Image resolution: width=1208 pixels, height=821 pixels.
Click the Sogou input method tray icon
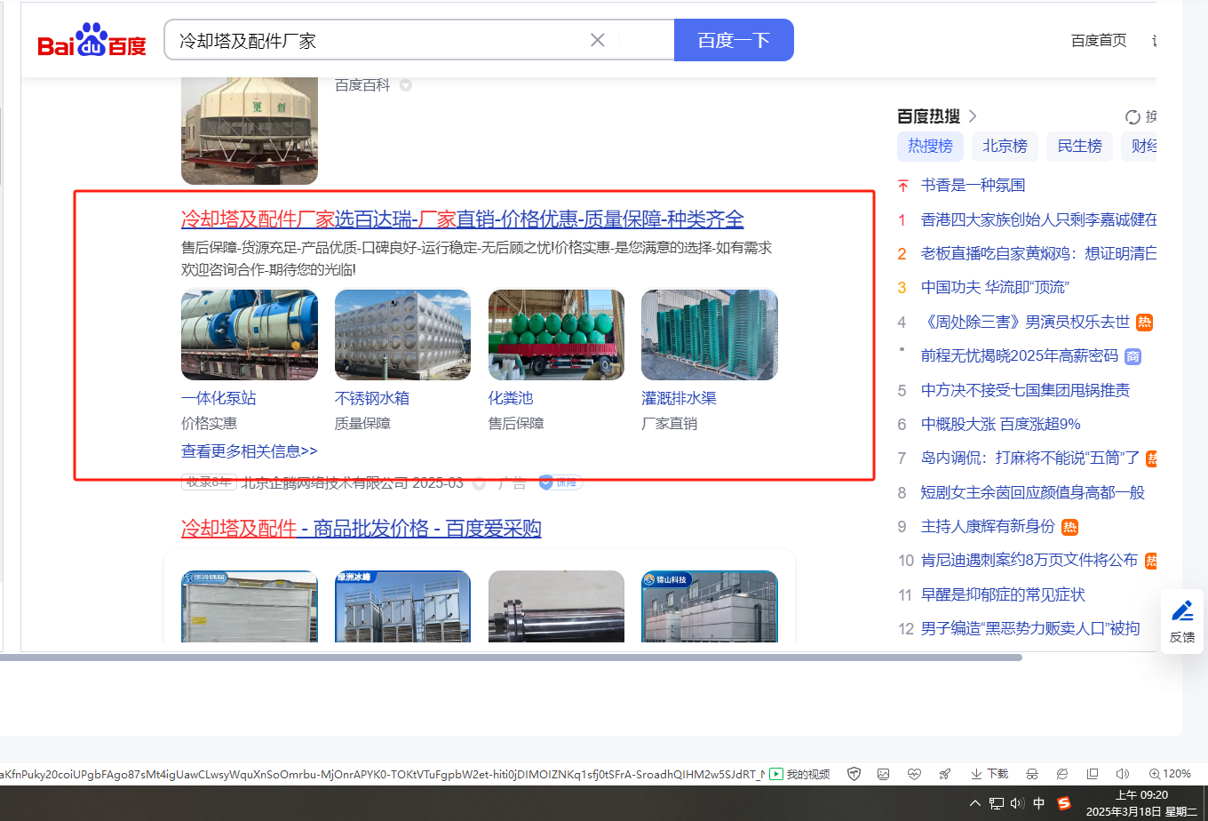(1063, 803)
